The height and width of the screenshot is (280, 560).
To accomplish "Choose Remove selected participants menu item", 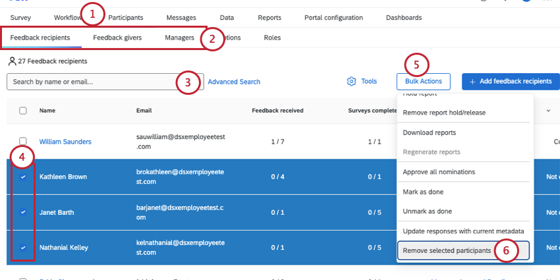I will click(x=463, y=251).
